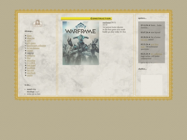Image resolution: width=187 pixels, height=140 pixels.
Task: Open the 'new blog post!' update link
Action: coord(150,46)
